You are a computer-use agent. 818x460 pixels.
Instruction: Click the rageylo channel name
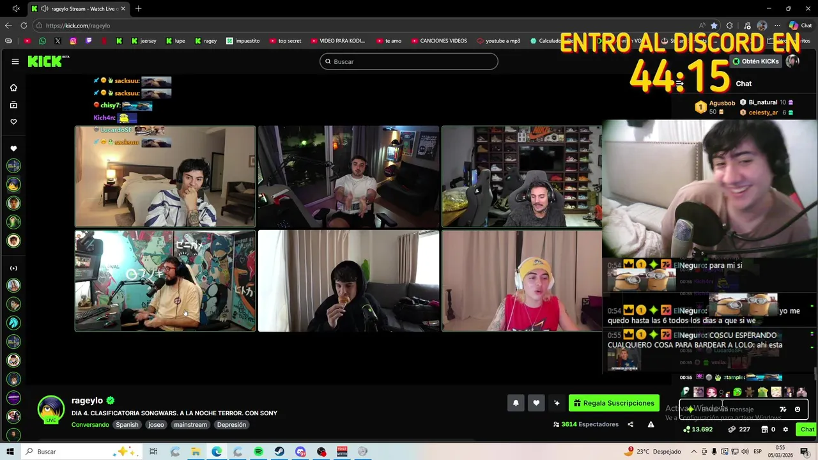point(87,401)
